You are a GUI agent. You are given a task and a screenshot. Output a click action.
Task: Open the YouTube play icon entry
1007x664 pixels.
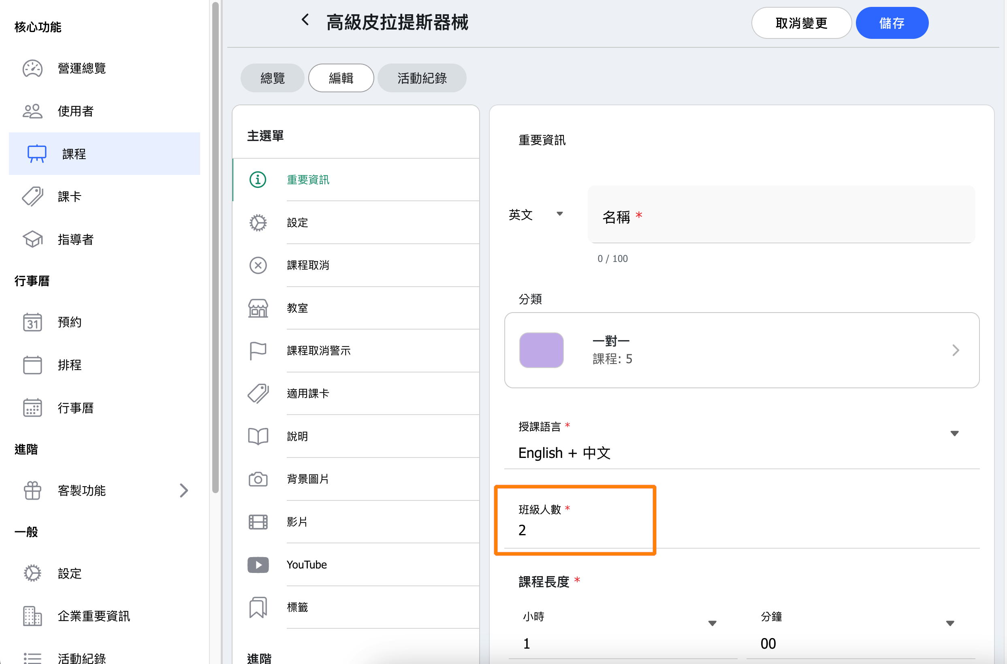[258, 564]
